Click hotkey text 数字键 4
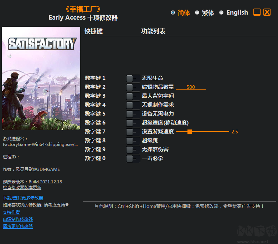Viewport: 278px width, 244px height. tap(95, 105)
